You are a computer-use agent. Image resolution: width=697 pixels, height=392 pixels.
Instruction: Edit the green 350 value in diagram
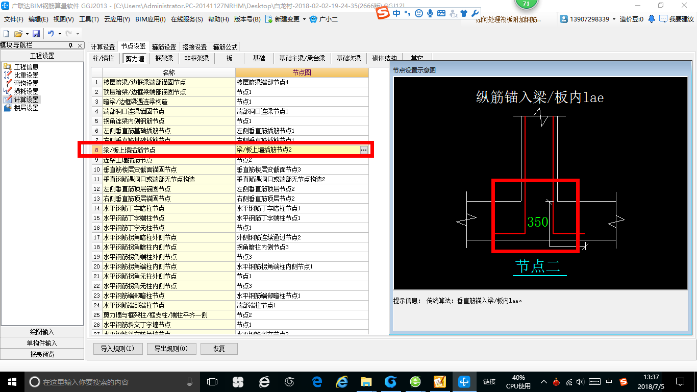538,222
